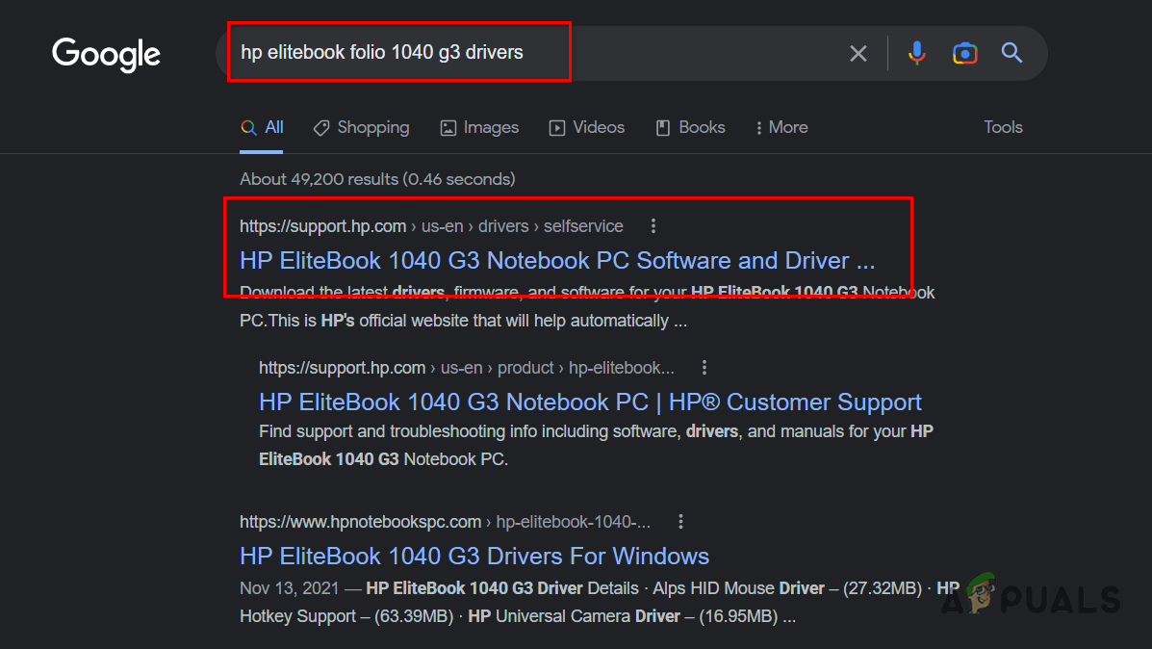
Task: Expand the More search filters menu
Action: [781, 127]
